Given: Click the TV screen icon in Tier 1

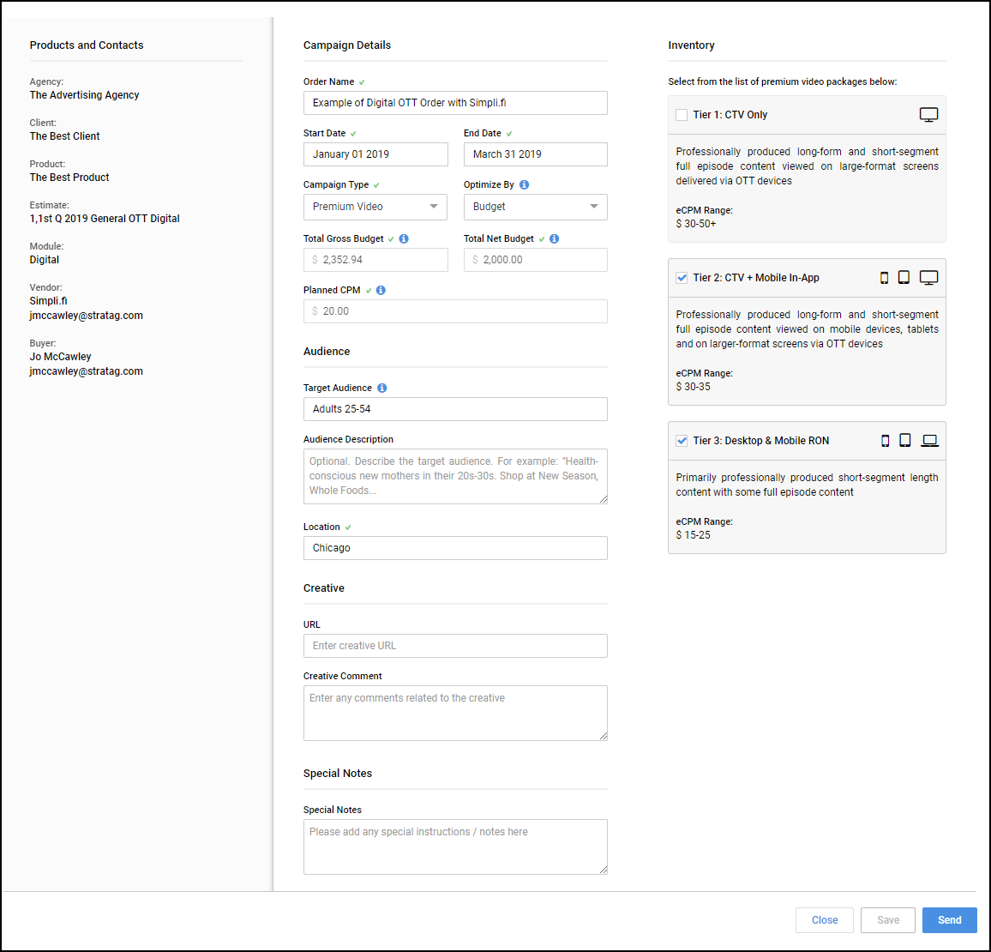Looking at the screenshot, I should click(x=928, y=114).
